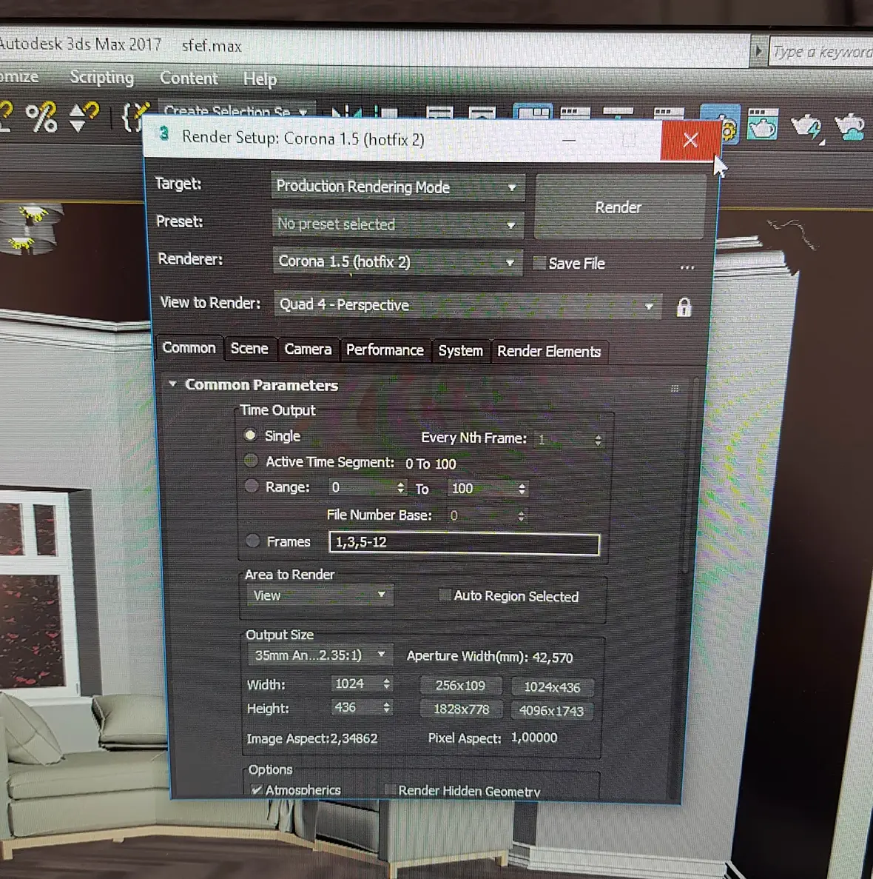The width and height of the screenshot is (873, 879).
Task: Click the Type a keyword search box
Action: point(821,52)
